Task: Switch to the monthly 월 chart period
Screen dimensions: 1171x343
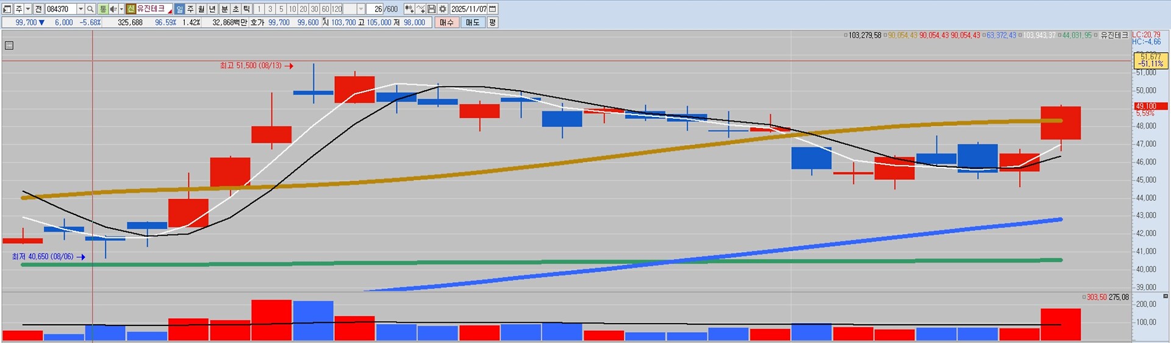Action: (x=201, y=9)
